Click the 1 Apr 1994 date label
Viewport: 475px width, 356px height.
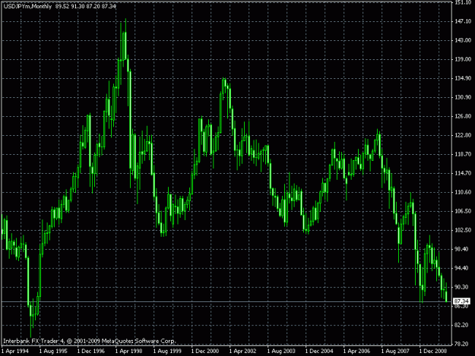[x=15, y=351]
